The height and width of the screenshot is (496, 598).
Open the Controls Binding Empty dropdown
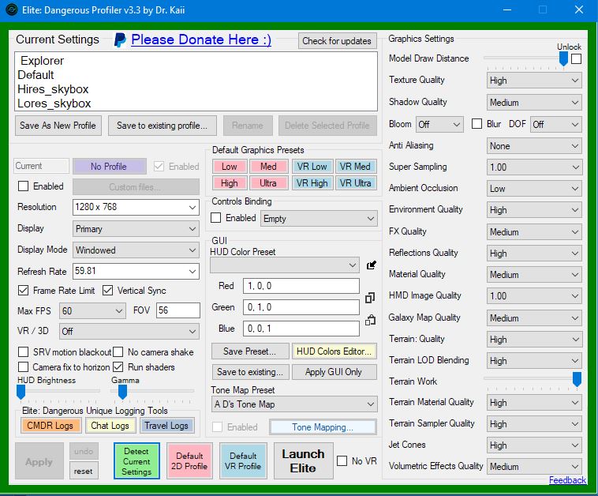tap(319, 219)
